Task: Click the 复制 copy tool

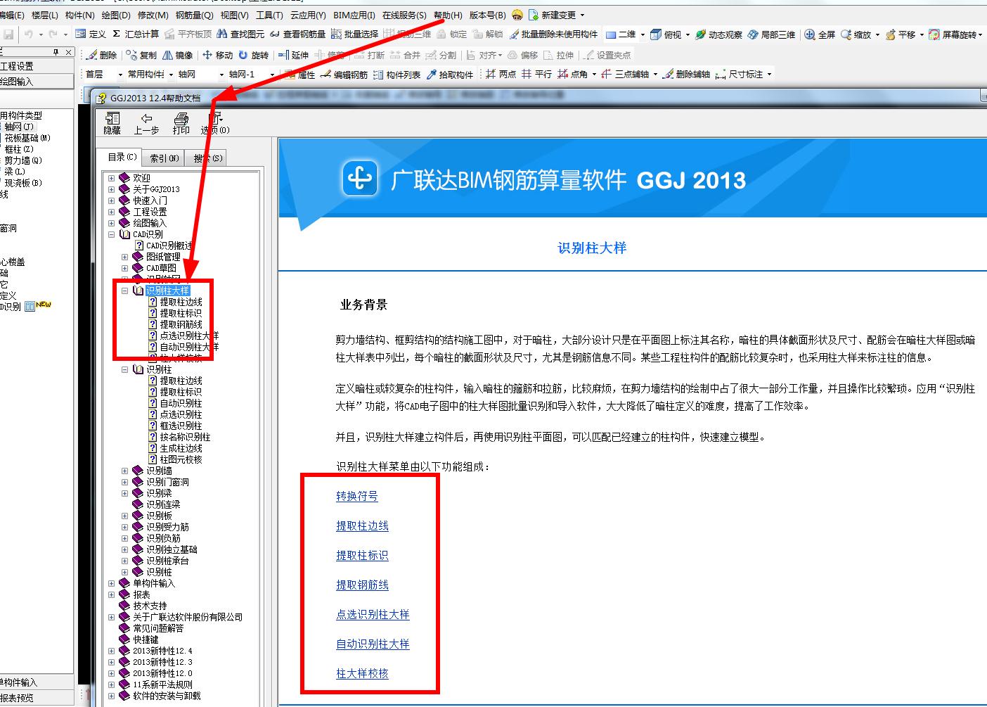Action: pos(142,55)
